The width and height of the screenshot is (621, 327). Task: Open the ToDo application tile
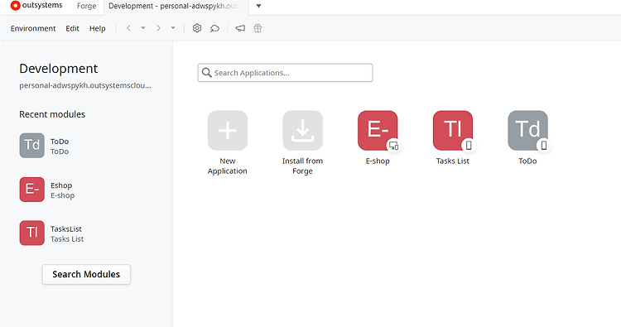(528, 130)
